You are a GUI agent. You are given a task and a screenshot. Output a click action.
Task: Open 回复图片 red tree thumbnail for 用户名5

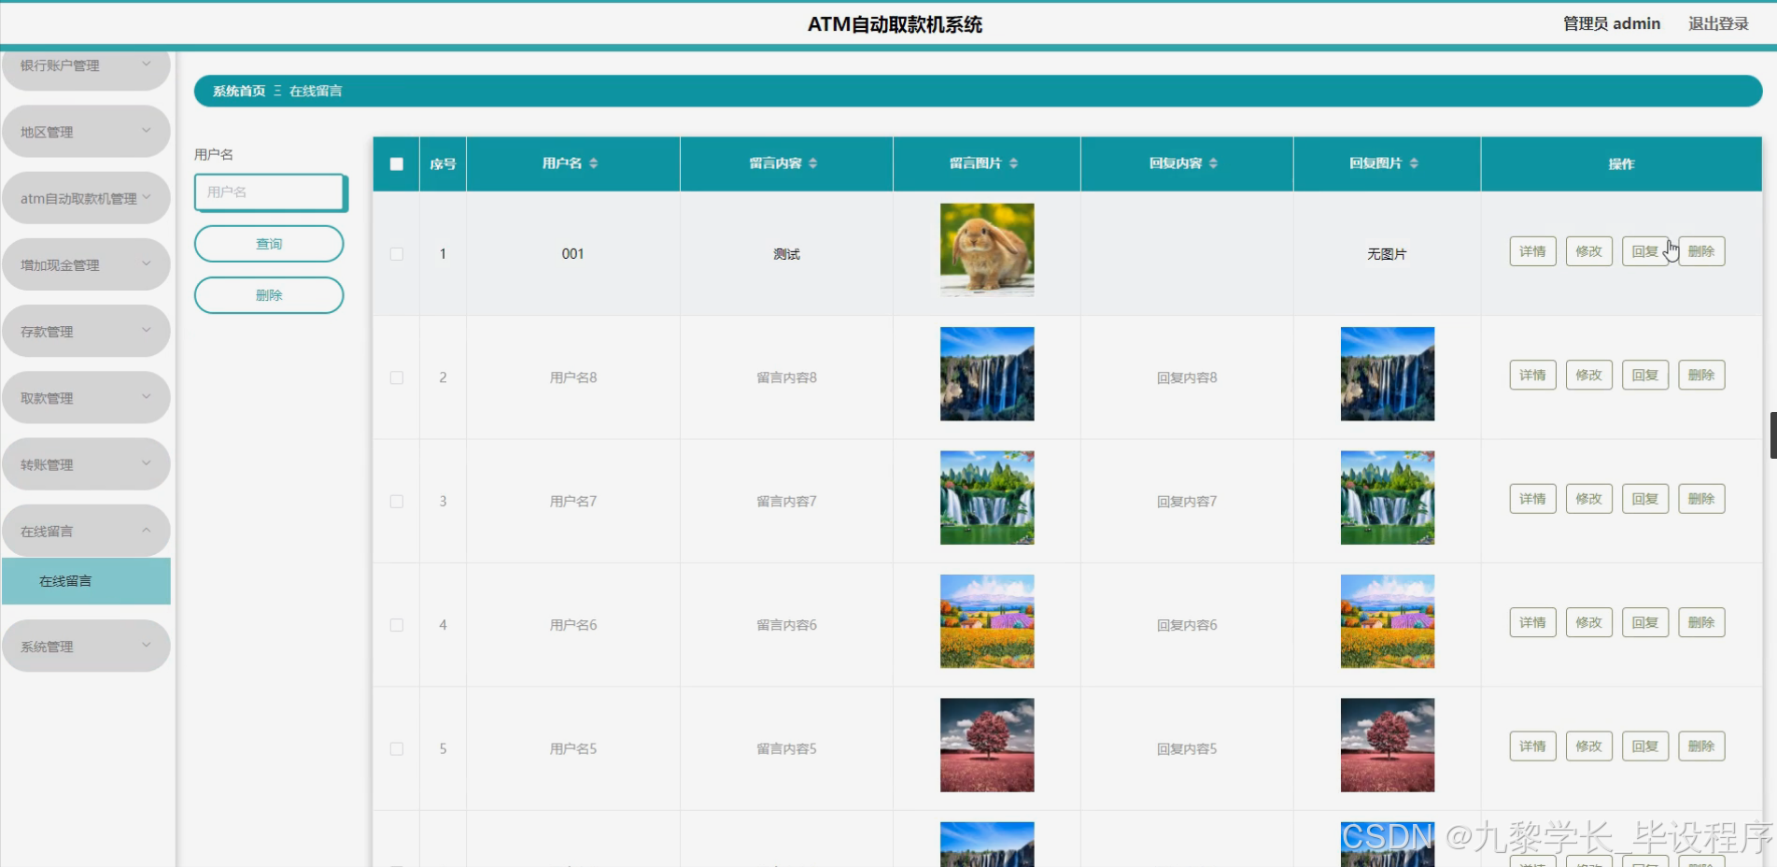(1388, 746)
